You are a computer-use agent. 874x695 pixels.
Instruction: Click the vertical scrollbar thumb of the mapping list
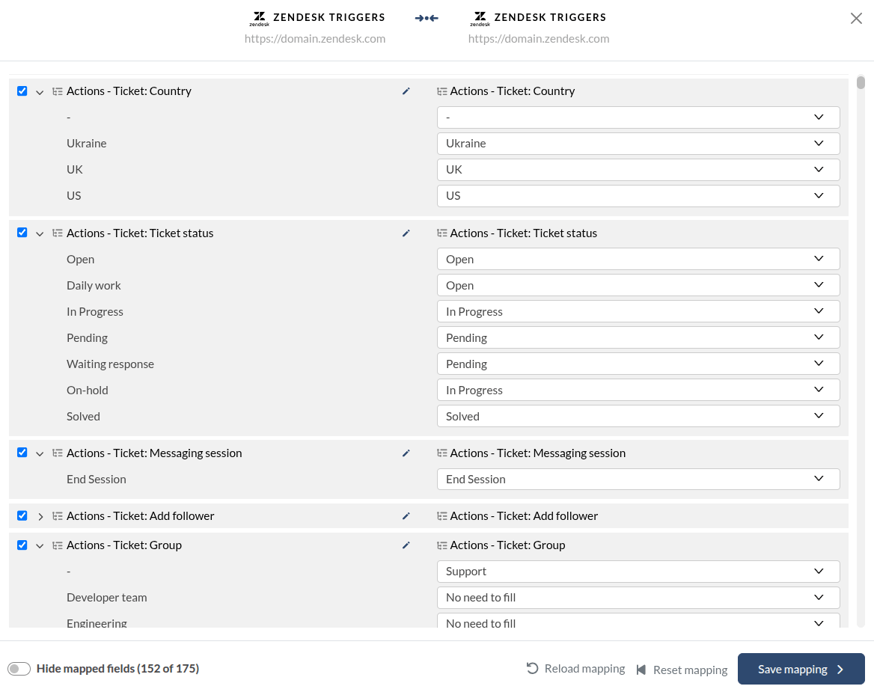(x=861, y=82)
